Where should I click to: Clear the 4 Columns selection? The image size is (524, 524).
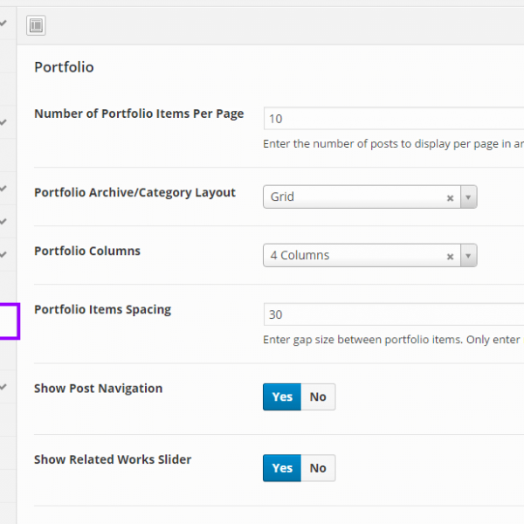[450, 256]
